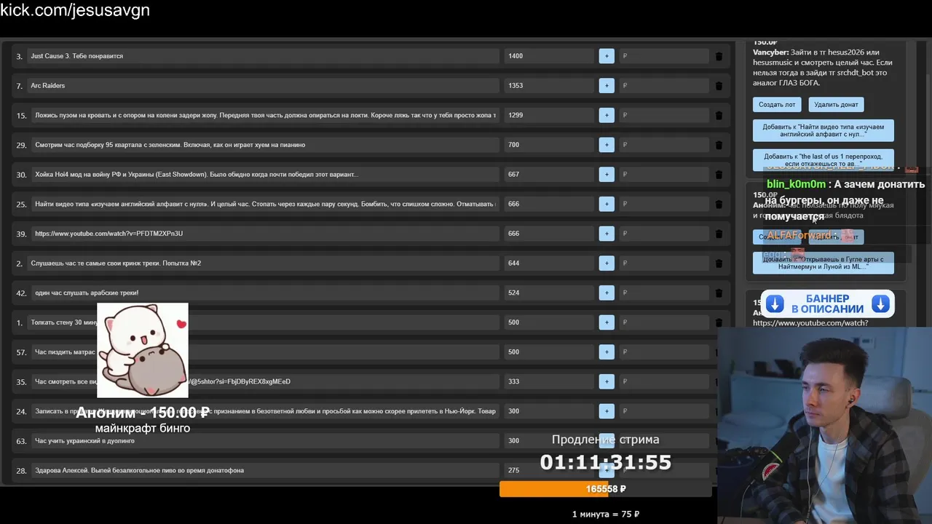Click plus on lot 24 New York row
This screenshot has height=524, width=932.
pos(607,411)
